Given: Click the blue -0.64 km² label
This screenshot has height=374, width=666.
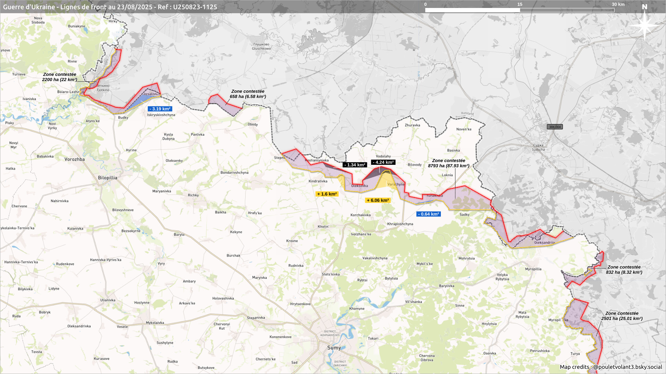Looking at the screenshot, I should pyautogui.click(x=428, y=214).
